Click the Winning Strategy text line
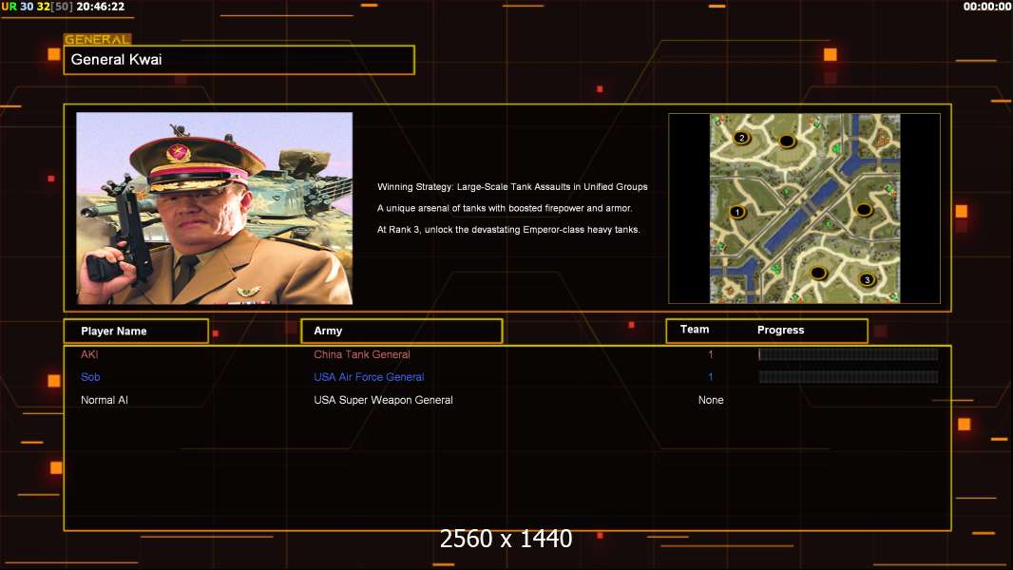The height and width of the screenshot is (570, 1013). tap(512, 186)
